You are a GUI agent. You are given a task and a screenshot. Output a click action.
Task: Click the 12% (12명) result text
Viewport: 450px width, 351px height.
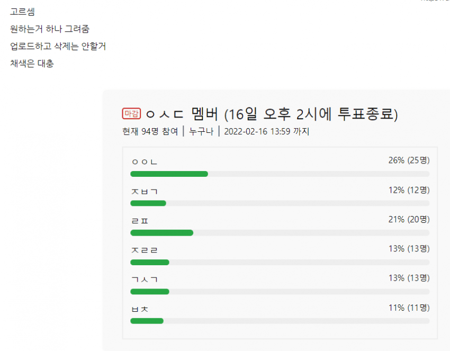tap(409, 190)
